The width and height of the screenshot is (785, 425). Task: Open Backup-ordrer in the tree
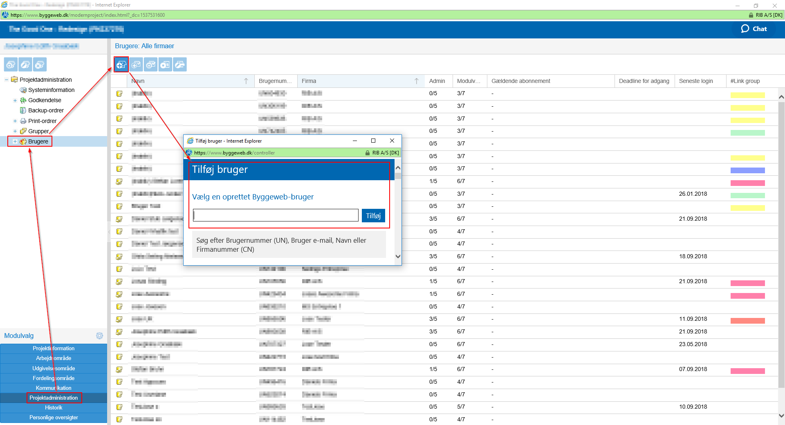coord(46,110)
